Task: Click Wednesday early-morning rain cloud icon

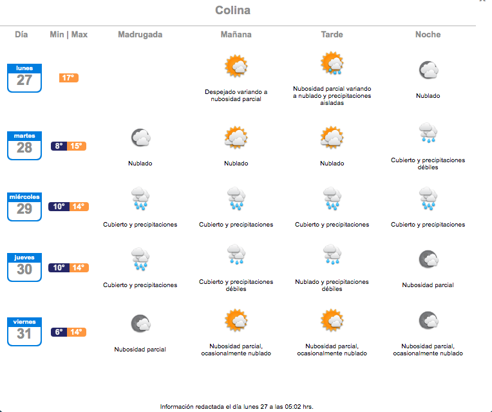Action: (140, 198)
